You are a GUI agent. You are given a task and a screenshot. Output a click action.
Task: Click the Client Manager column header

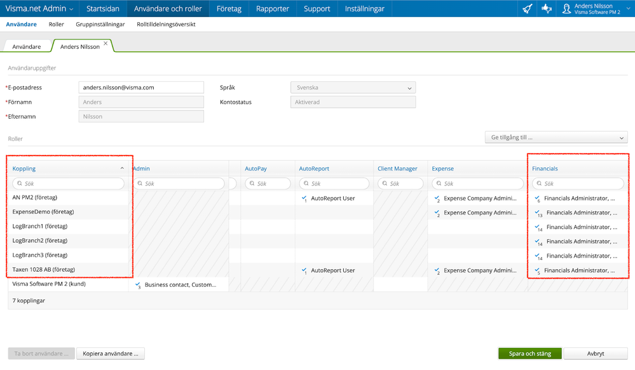coord(397,169)
